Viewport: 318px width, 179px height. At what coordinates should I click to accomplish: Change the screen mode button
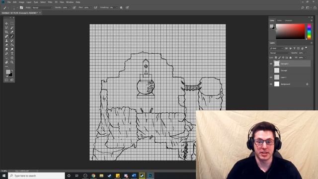point(12,80)
